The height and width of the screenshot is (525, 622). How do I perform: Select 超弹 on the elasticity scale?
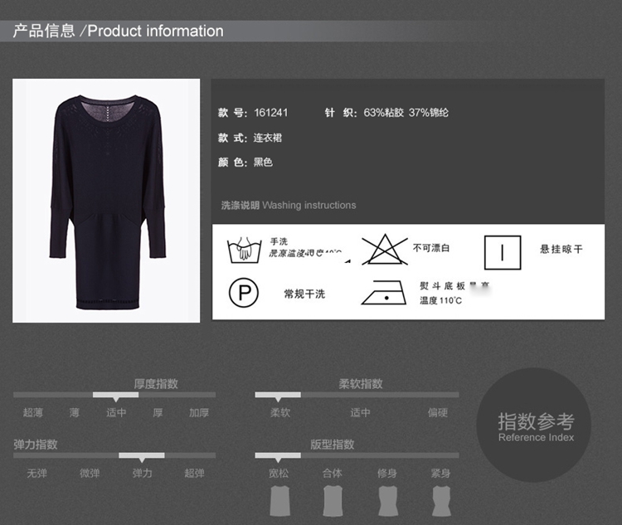coord(195,473)
